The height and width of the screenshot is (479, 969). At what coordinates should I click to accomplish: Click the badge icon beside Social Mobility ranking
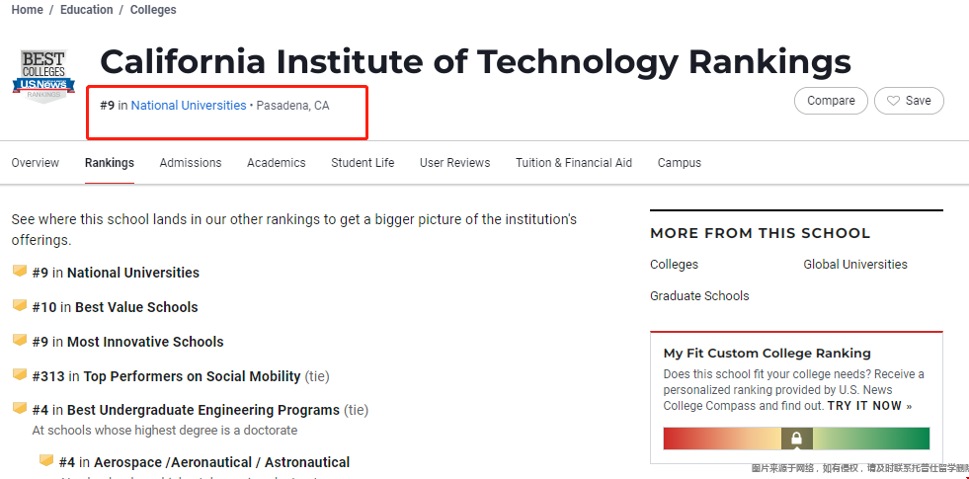[x=20, y=375]
